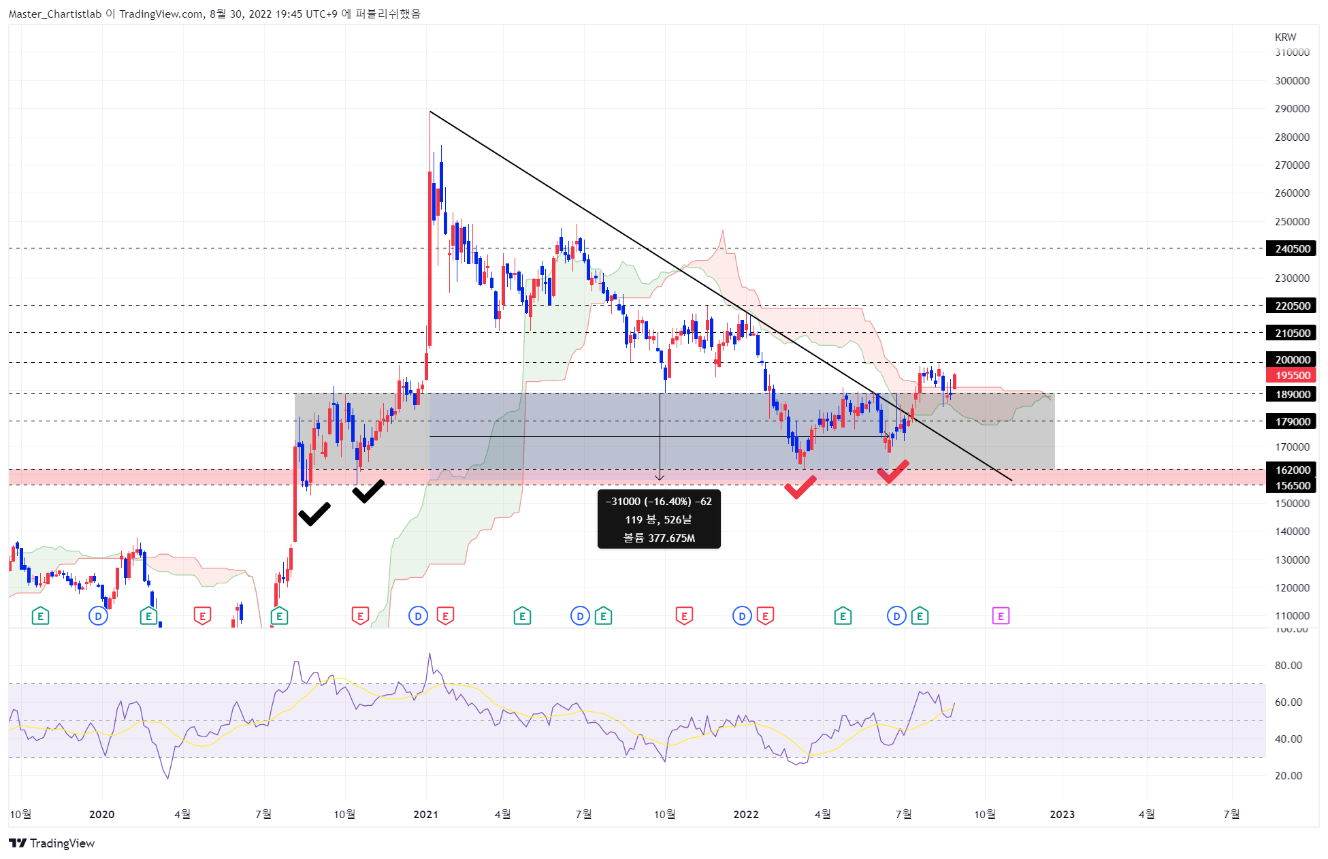1328x859 pixels.
Task: Click blue dividend D marker of June 2022
Action: click(896, 617)
